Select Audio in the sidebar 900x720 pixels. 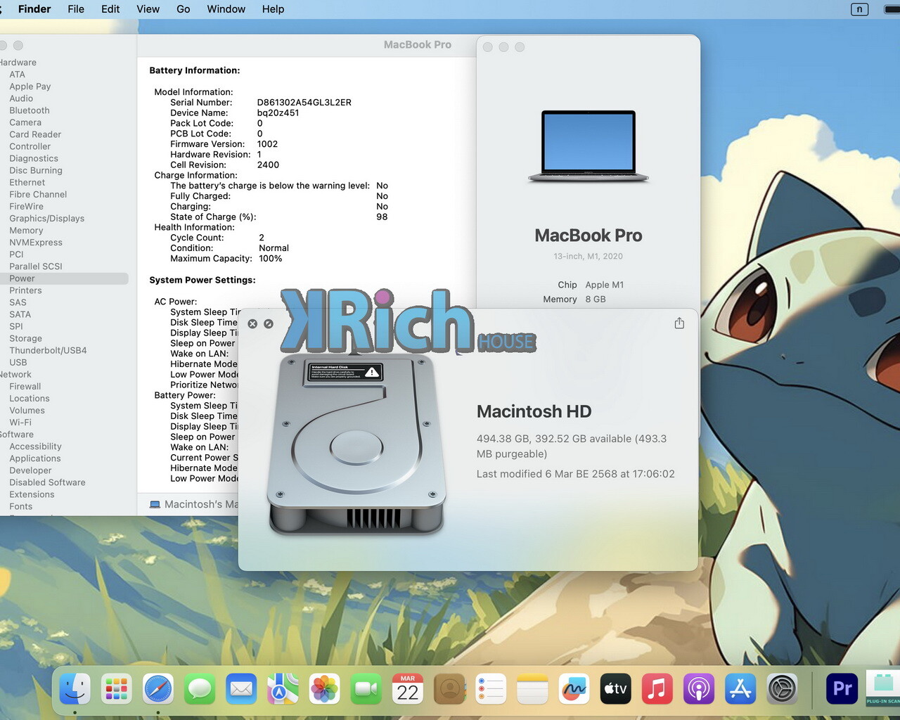(21, 98)
